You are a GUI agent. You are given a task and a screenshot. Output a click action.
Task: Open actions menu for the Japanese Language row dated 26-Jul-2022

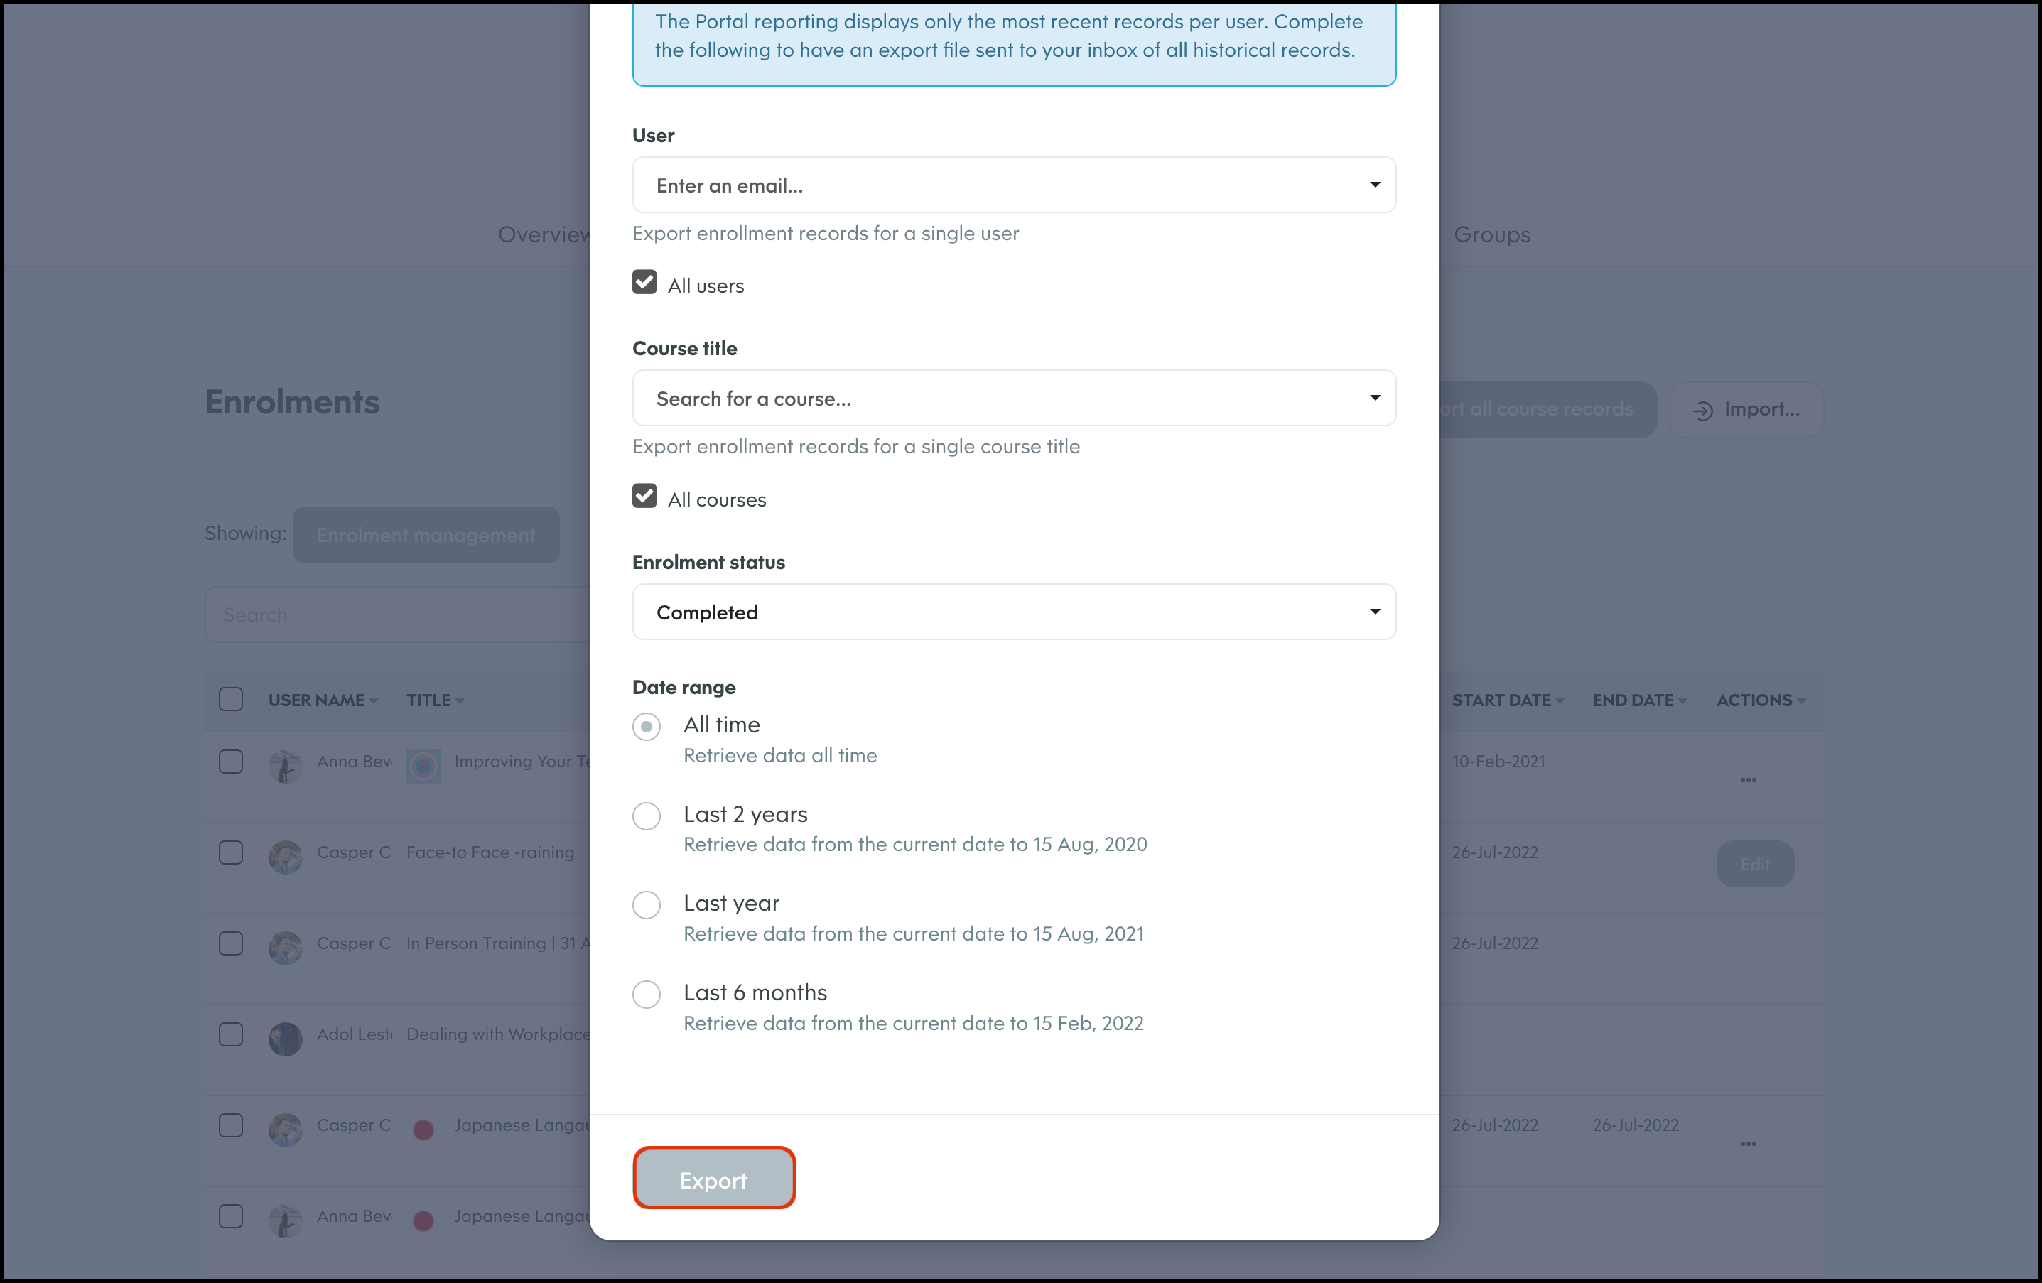(x=1748, y=1143)
